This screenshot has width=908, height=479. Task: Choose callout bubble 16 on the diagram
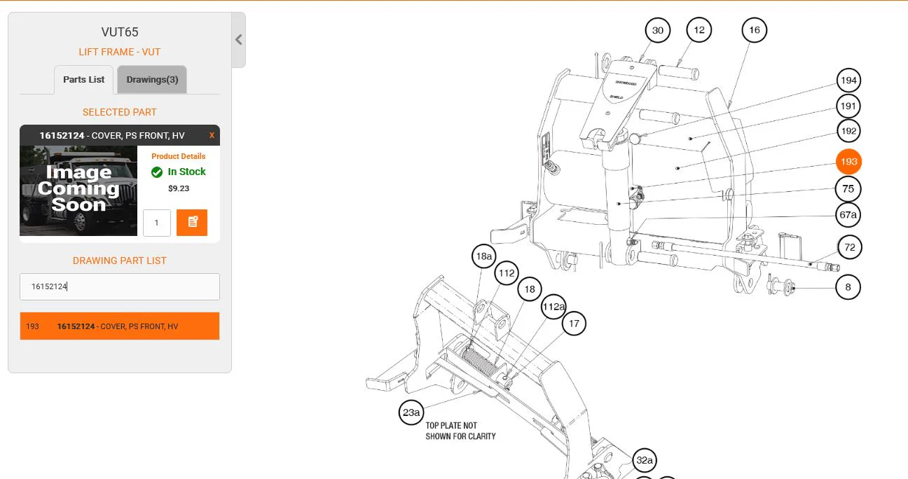coord(754,30)
